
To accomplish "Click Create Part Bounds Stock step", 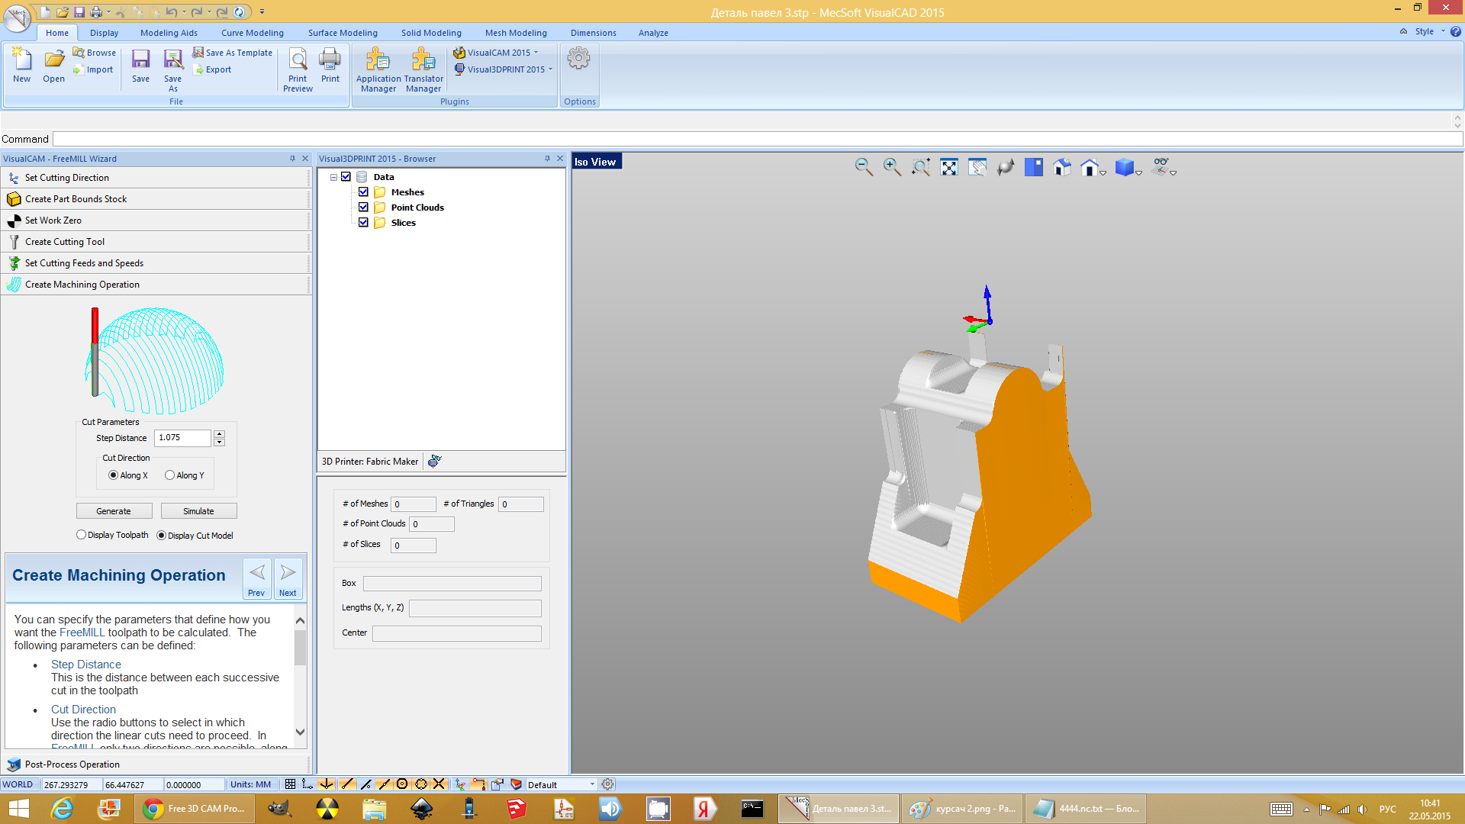I will coord(76,199).
